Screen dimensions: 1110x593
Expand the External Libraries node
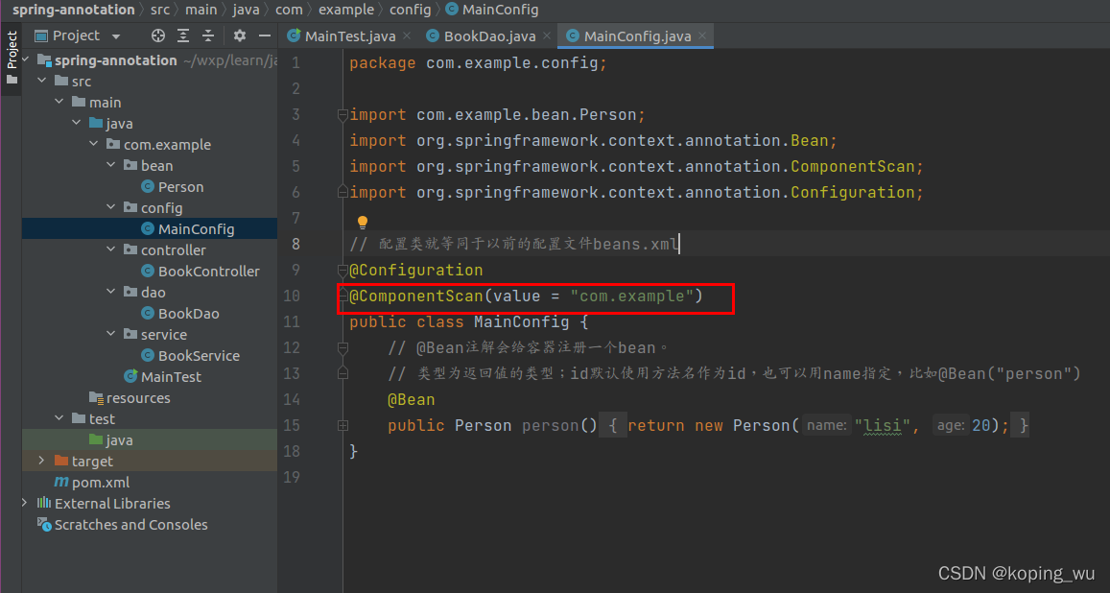(25, 503)
